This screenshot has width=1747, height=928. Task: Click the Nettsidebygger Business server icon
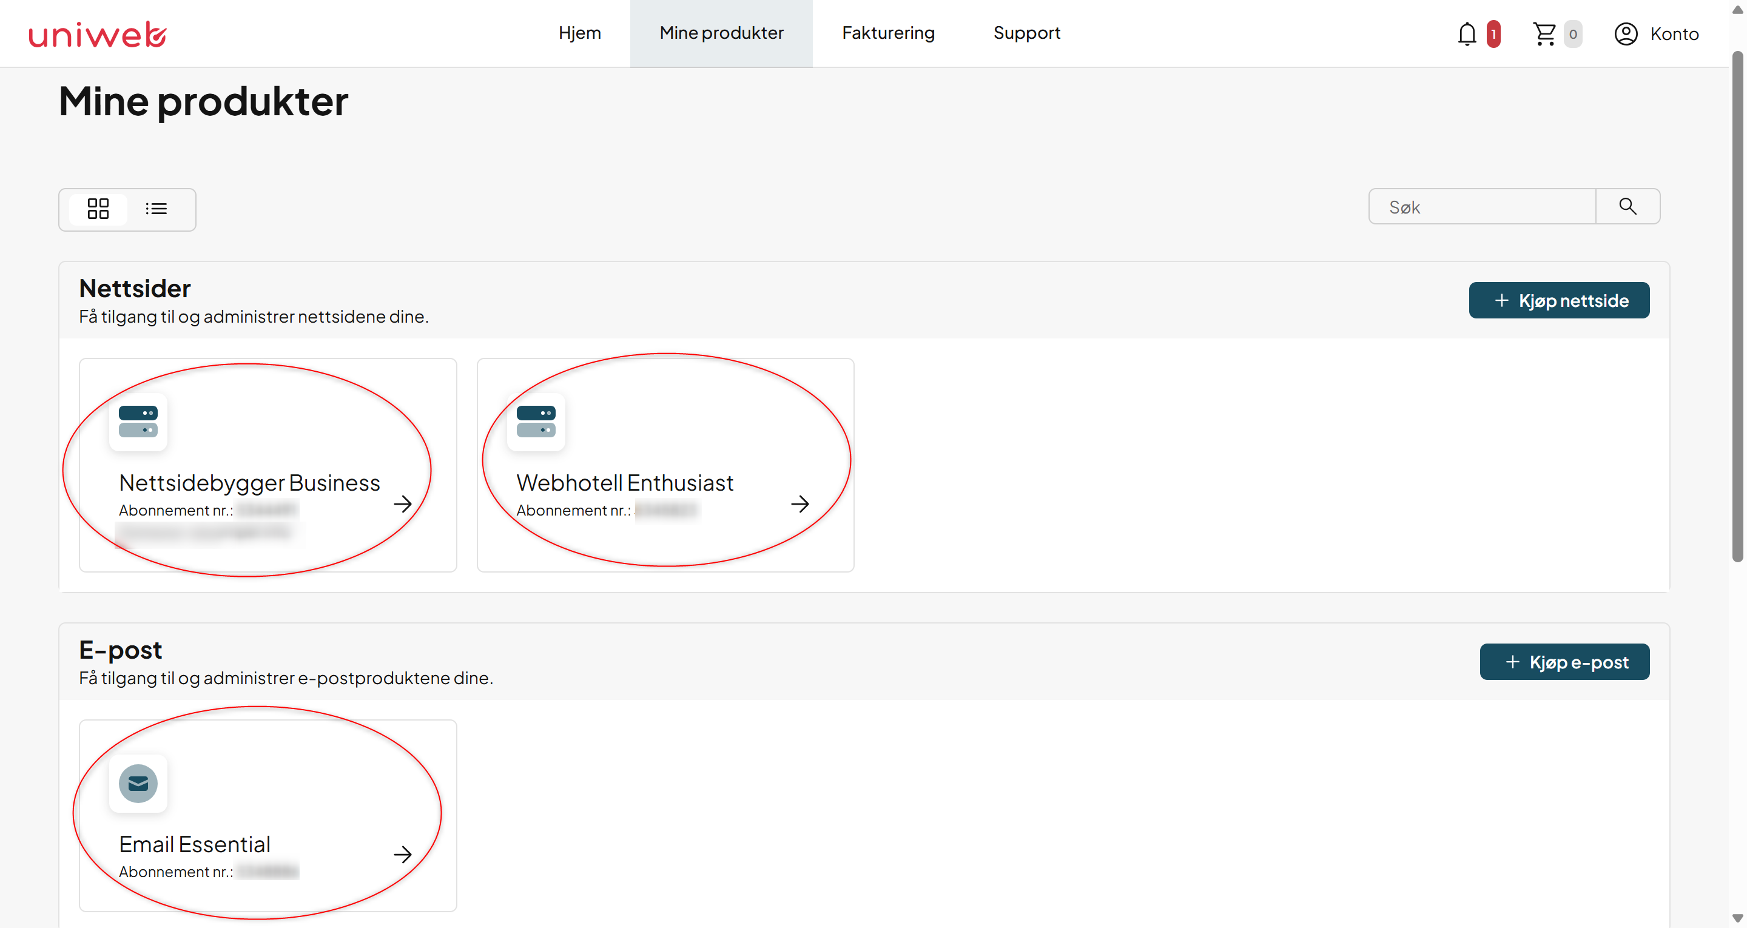click(138, 422)
